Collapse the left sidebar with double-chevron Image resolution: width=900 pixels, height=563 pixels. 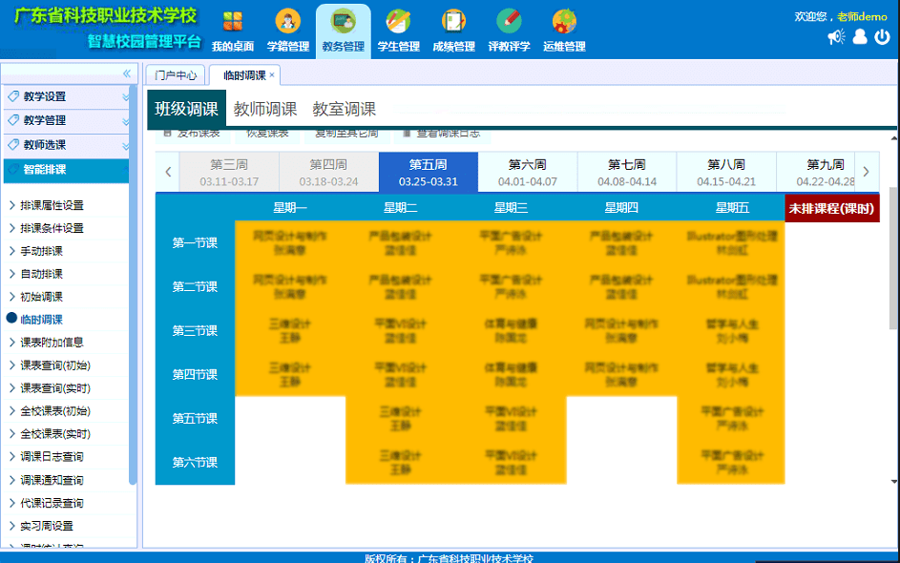click(126, 73)
